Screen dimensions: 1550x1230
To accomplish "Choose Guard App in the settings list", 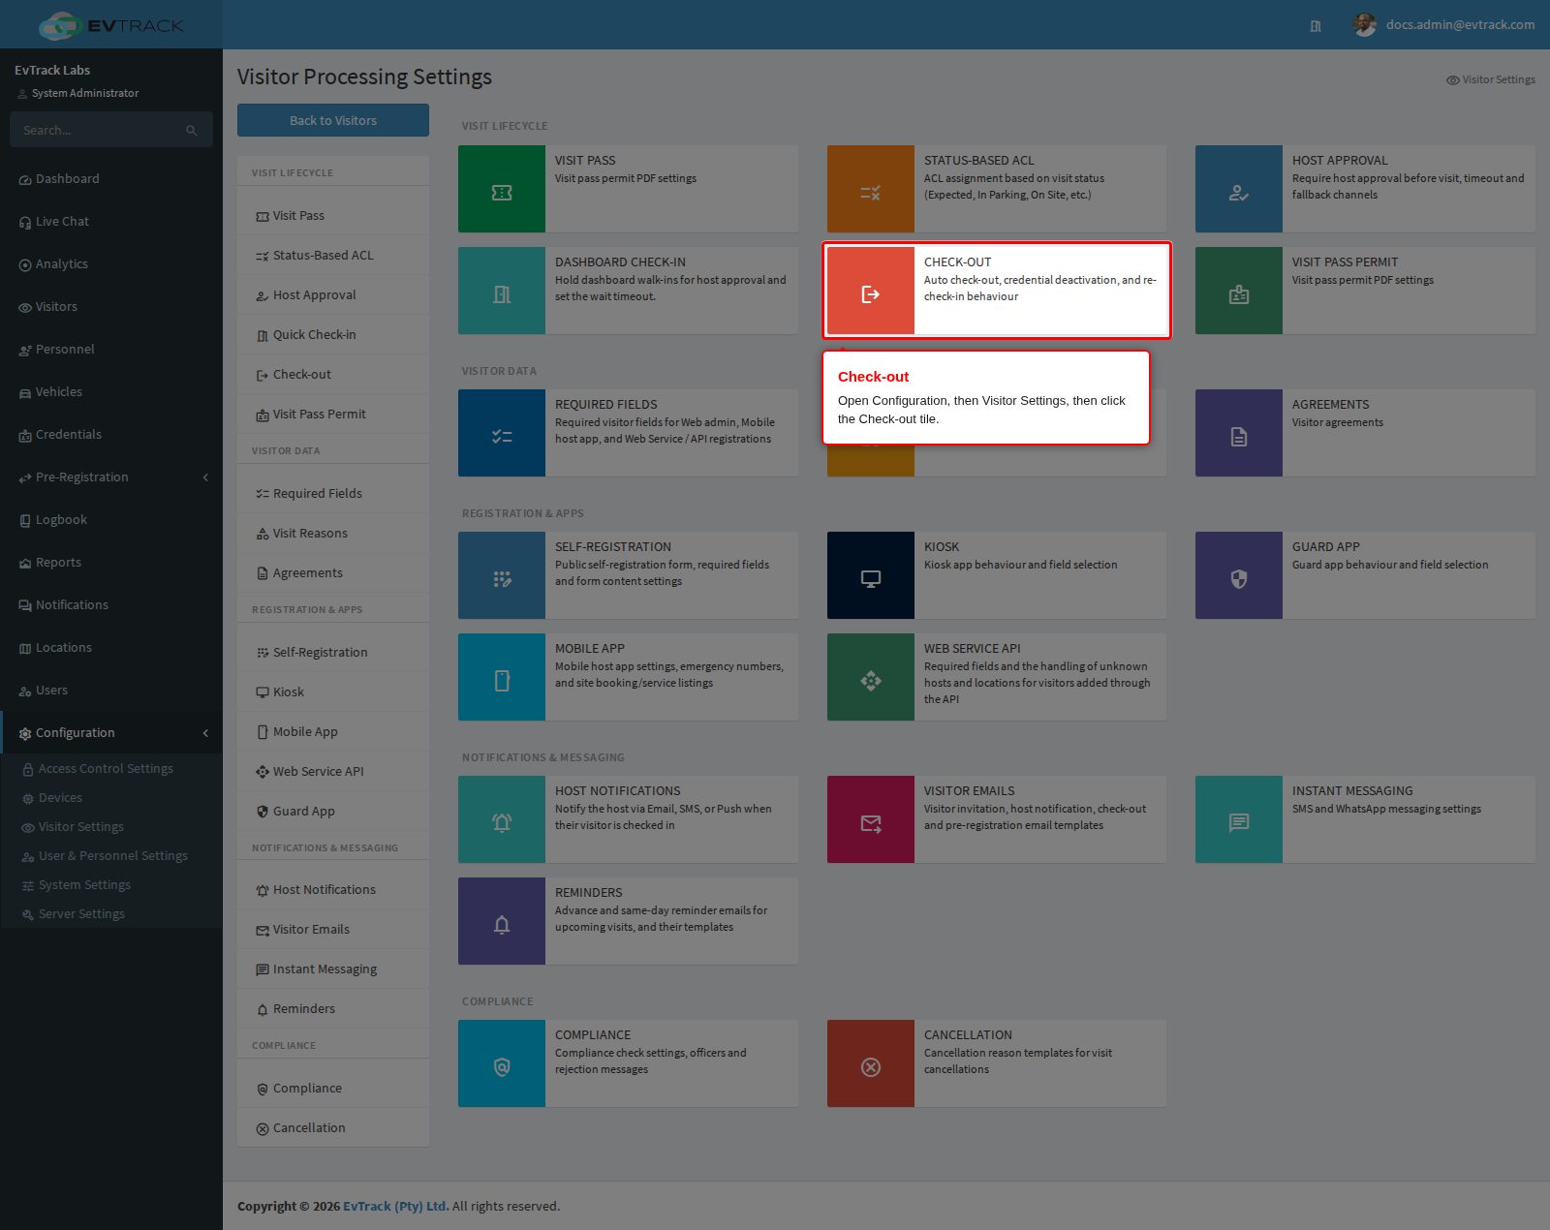I will point(333,812).
